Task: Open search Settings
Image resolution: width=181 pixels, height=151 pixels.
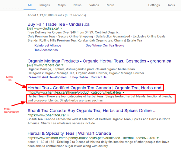Action: pyautogui.click(x=154, y=5)
